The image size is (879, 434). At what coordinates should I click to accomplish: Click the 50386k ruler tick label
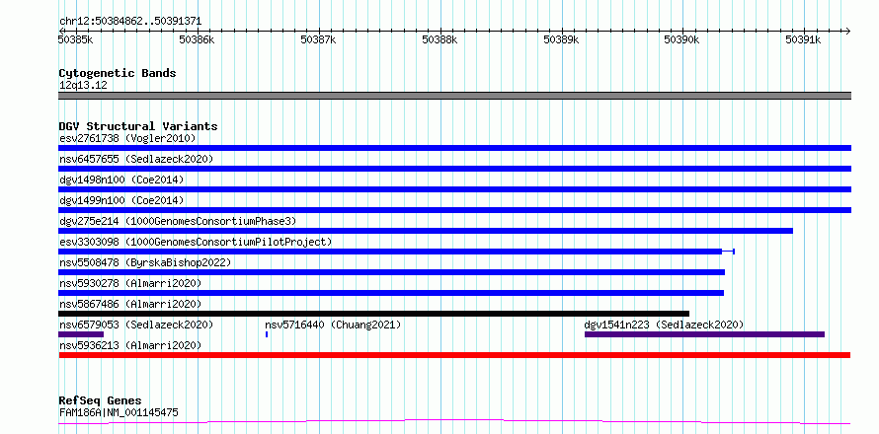tap(197, 39)
